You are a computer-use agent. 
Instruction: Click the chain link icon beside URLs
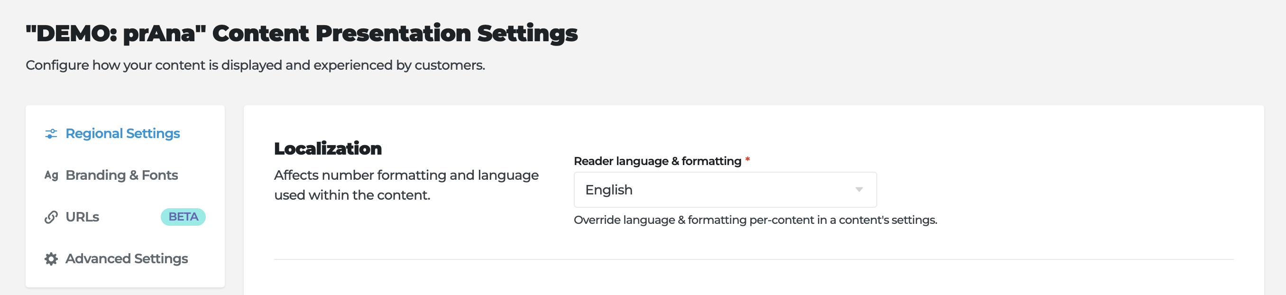pos(51,217)
